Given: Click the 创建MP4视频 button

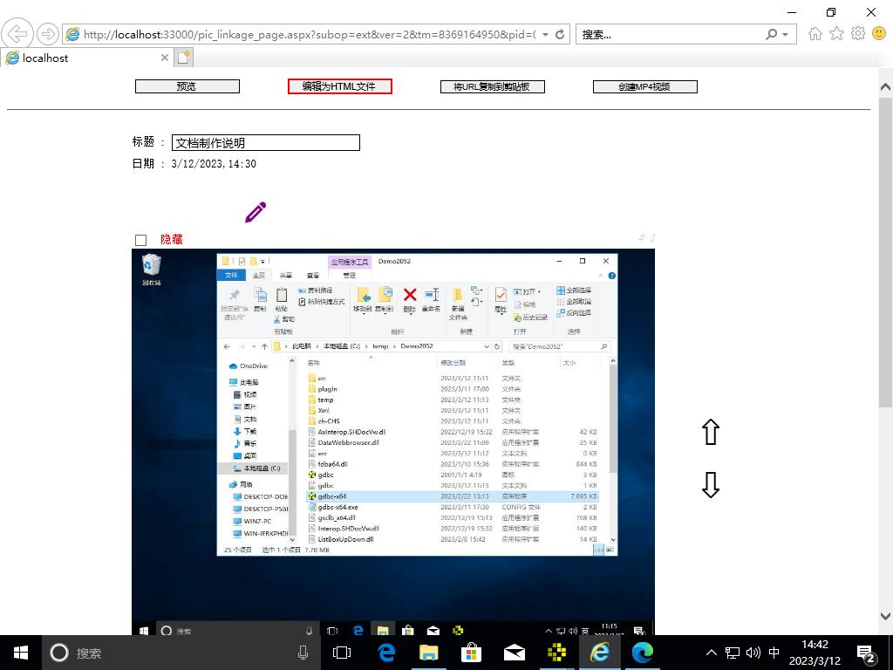Looking at the screenshot, I should pos(644,86).
